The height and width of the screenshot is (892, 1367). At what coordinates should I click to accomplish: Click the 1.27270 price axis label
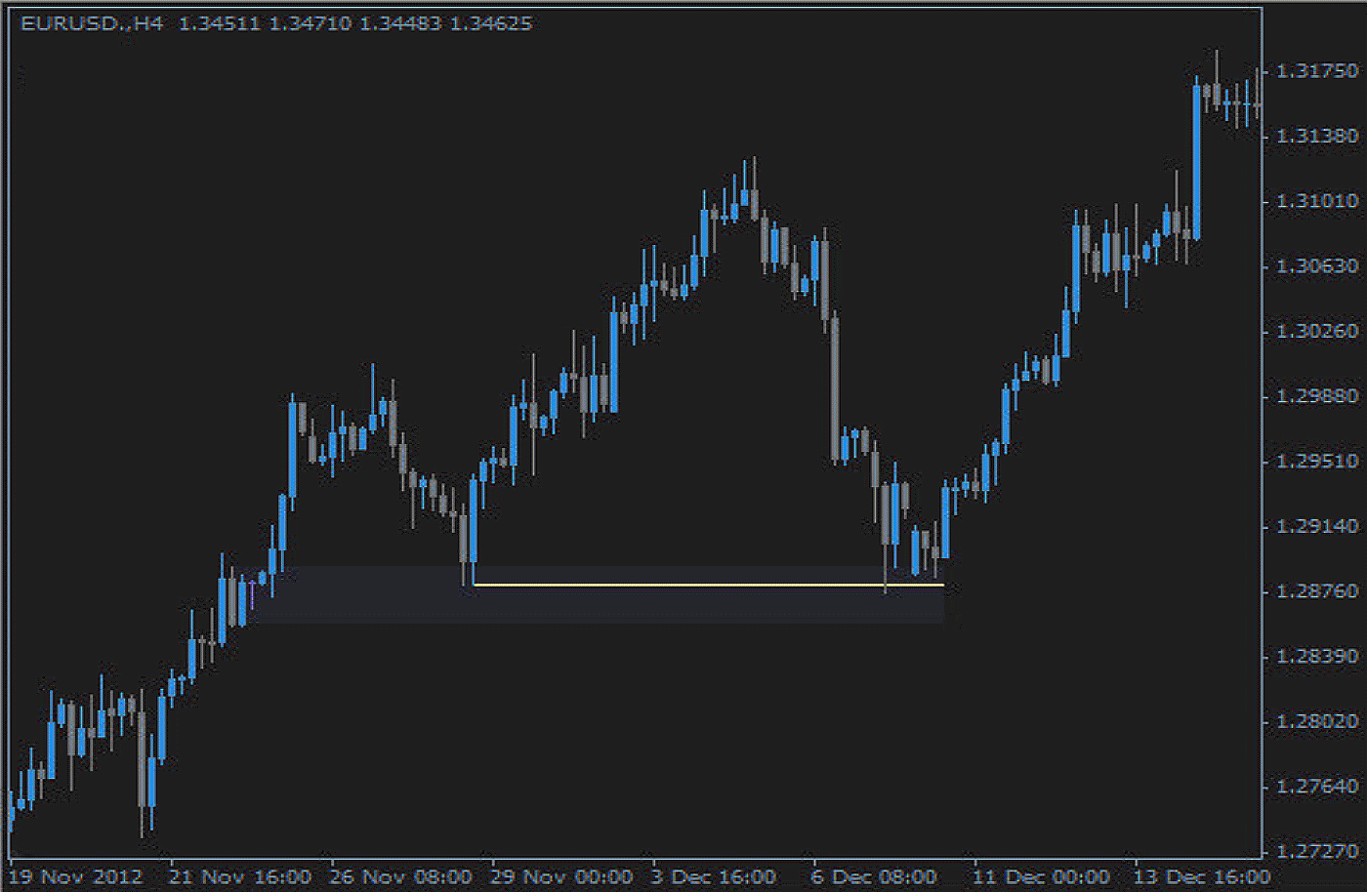1316,851
